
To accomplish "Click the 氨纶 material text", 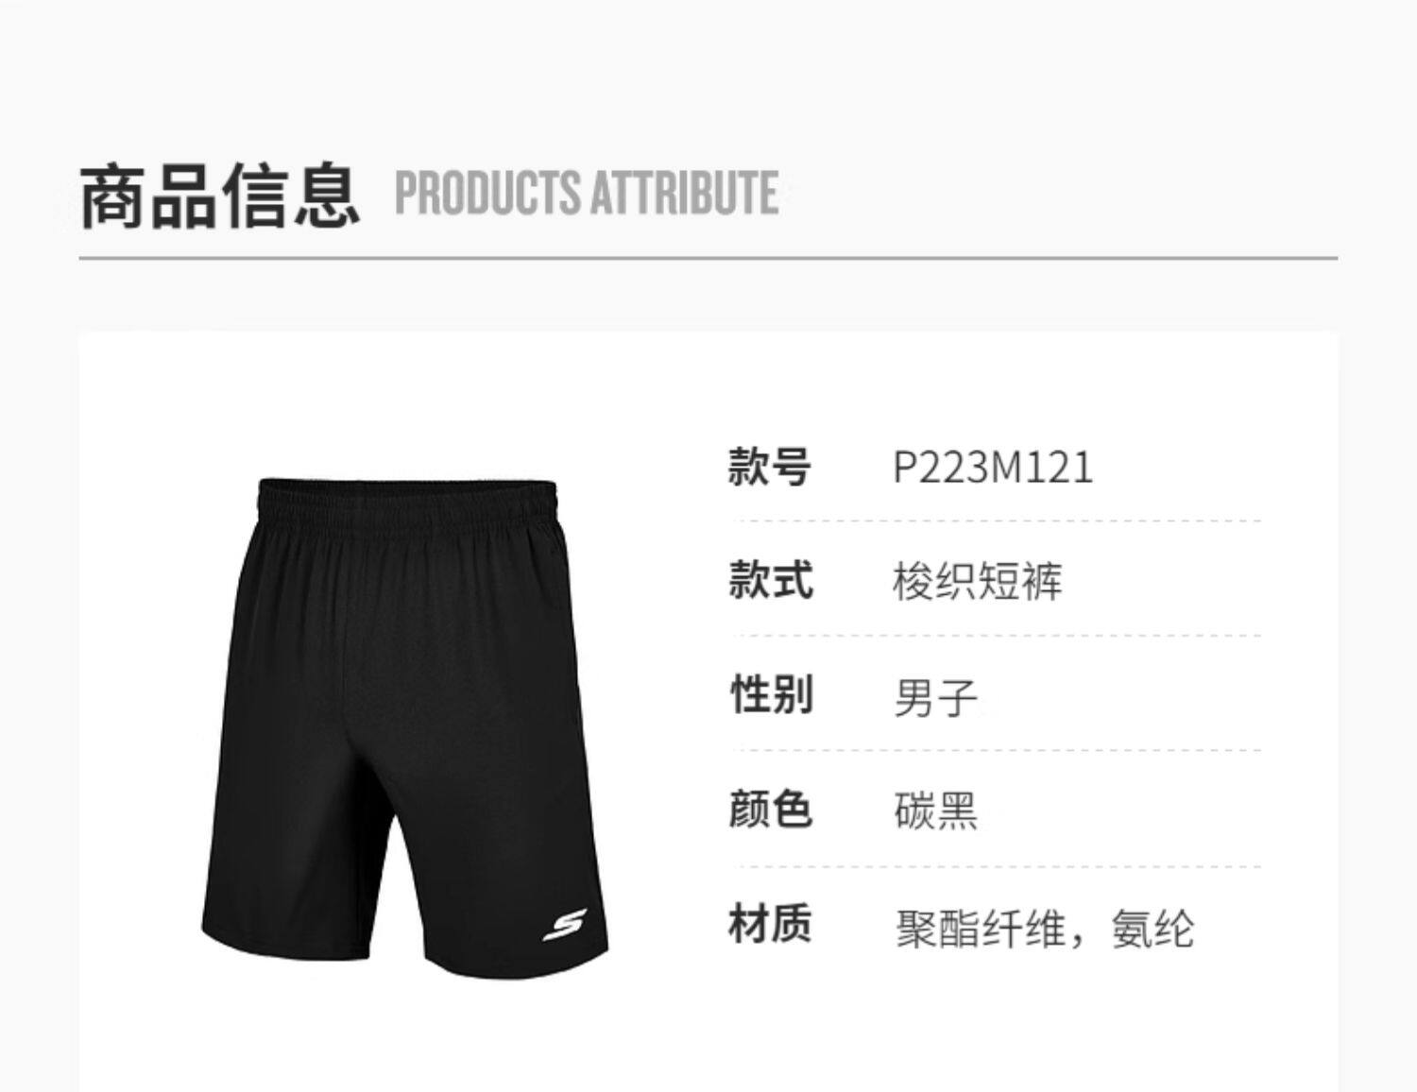I will (1153, 929).
